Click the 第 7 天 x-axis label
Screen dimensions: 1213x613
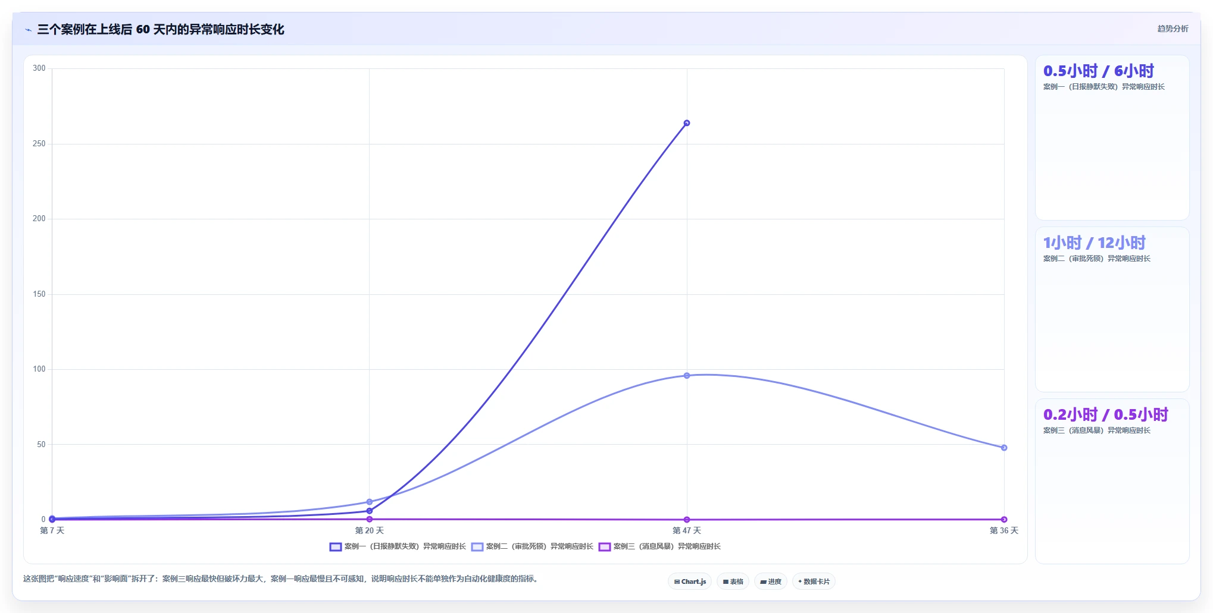point(52,530)
